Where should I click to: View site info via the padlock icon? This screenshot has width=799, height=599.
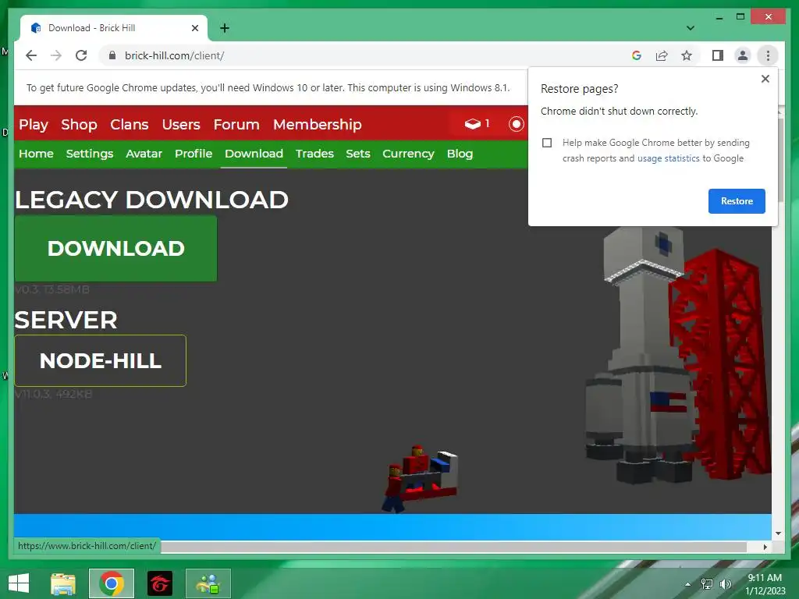[x=112, y=55]
